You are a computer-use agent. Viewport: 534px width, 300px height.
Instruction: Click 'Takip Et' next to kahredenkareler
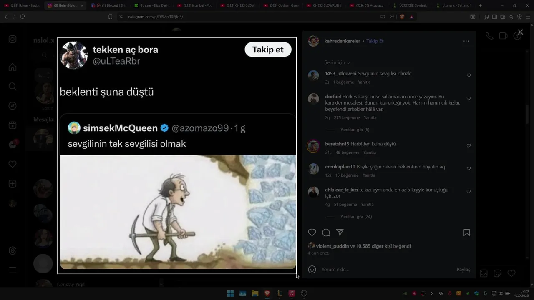coord(375,41)
